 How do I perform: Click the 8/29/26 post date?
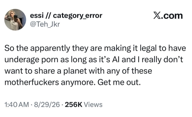(x=47, y=105)
